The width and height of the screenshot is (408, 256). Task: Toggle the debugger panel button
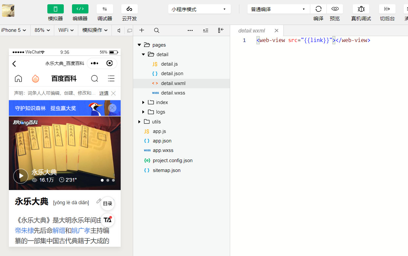(105, 9)
